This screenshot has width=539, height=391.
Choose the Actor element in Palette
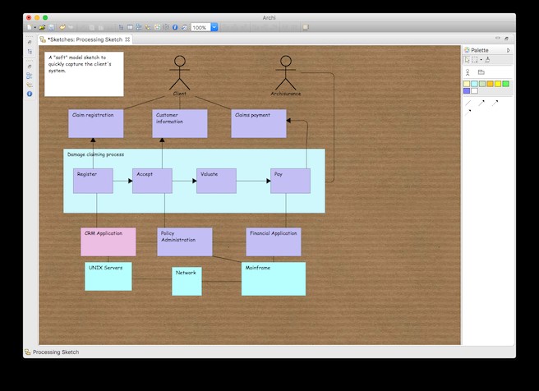(x=468, y=72)
